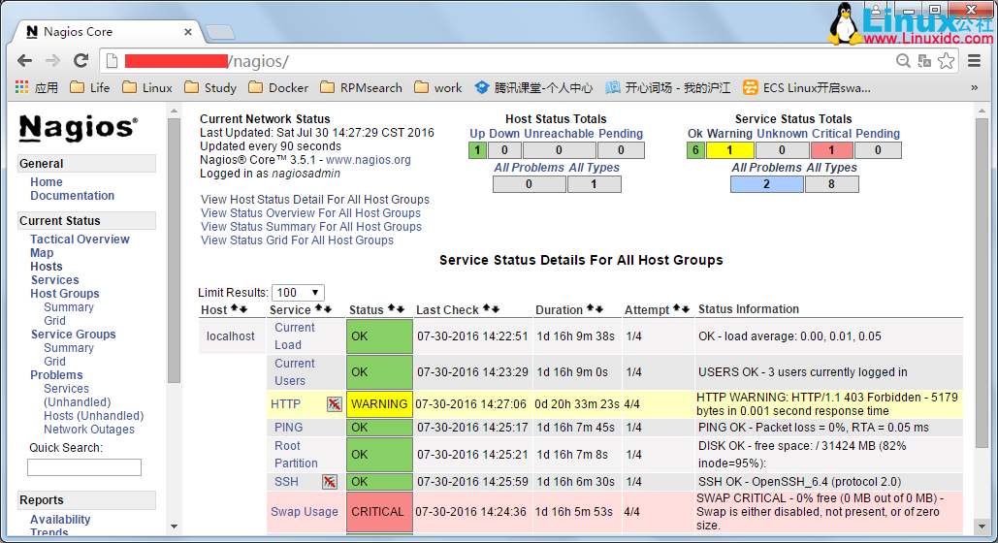Sort Status column descending with down arrow
This screenshot has width=998, height=543.
(401, 308)
